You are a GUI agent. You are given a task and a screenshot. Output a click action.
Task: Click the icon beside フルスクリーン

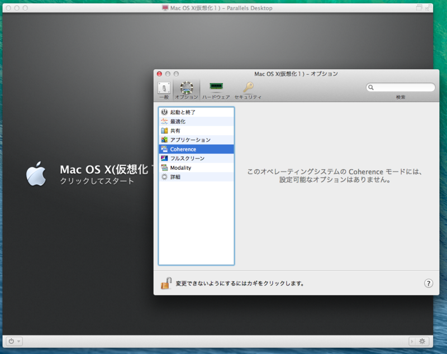point(164,159)
